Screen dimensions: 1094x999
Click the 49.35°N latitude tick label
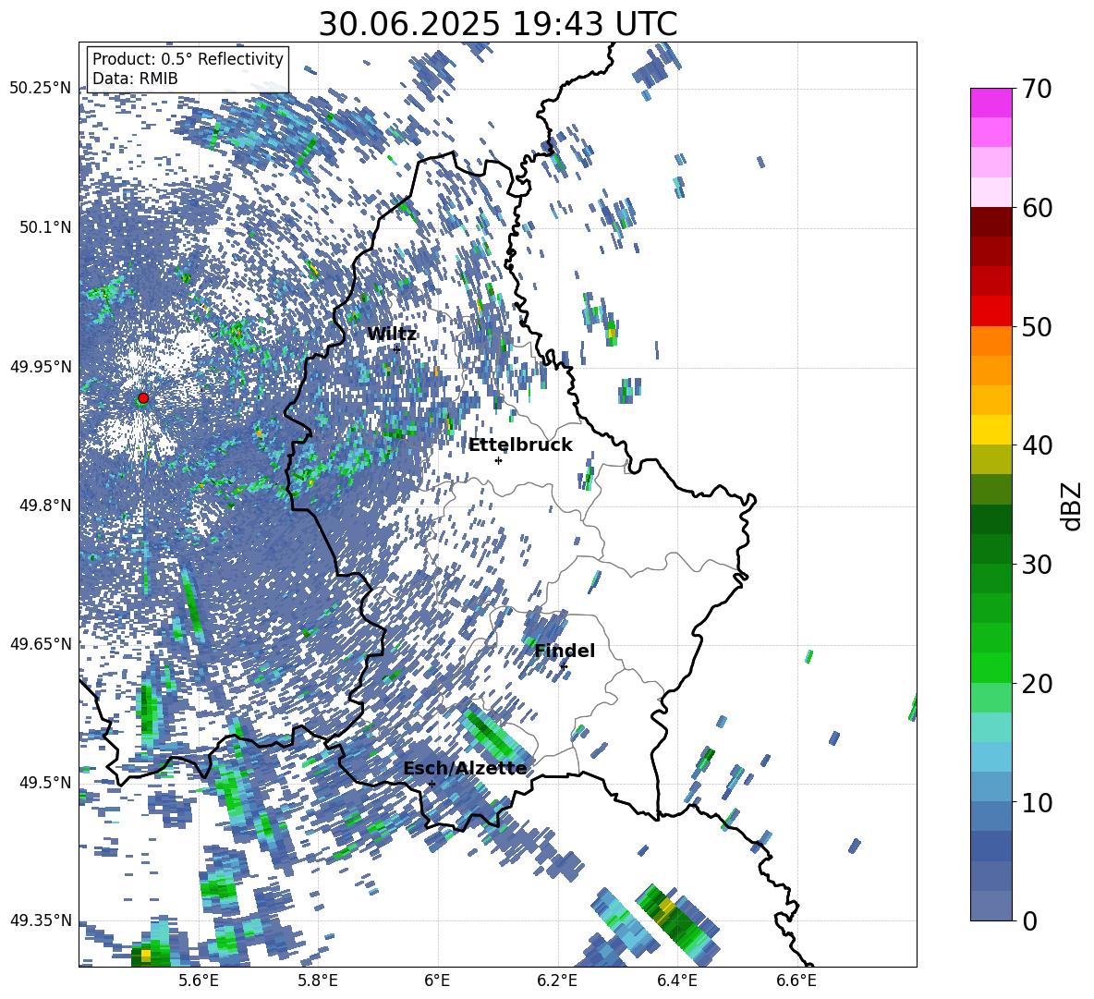coord(41,920)
